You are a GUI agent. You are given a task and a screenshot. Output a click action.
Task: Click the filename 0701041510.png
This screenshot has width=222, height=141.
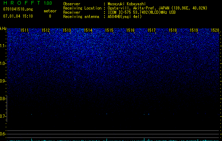pyautogui.click(x=18, y=9)
